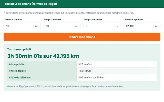
Task: Edit the Distance à prédire field
Action: (142, 26)
